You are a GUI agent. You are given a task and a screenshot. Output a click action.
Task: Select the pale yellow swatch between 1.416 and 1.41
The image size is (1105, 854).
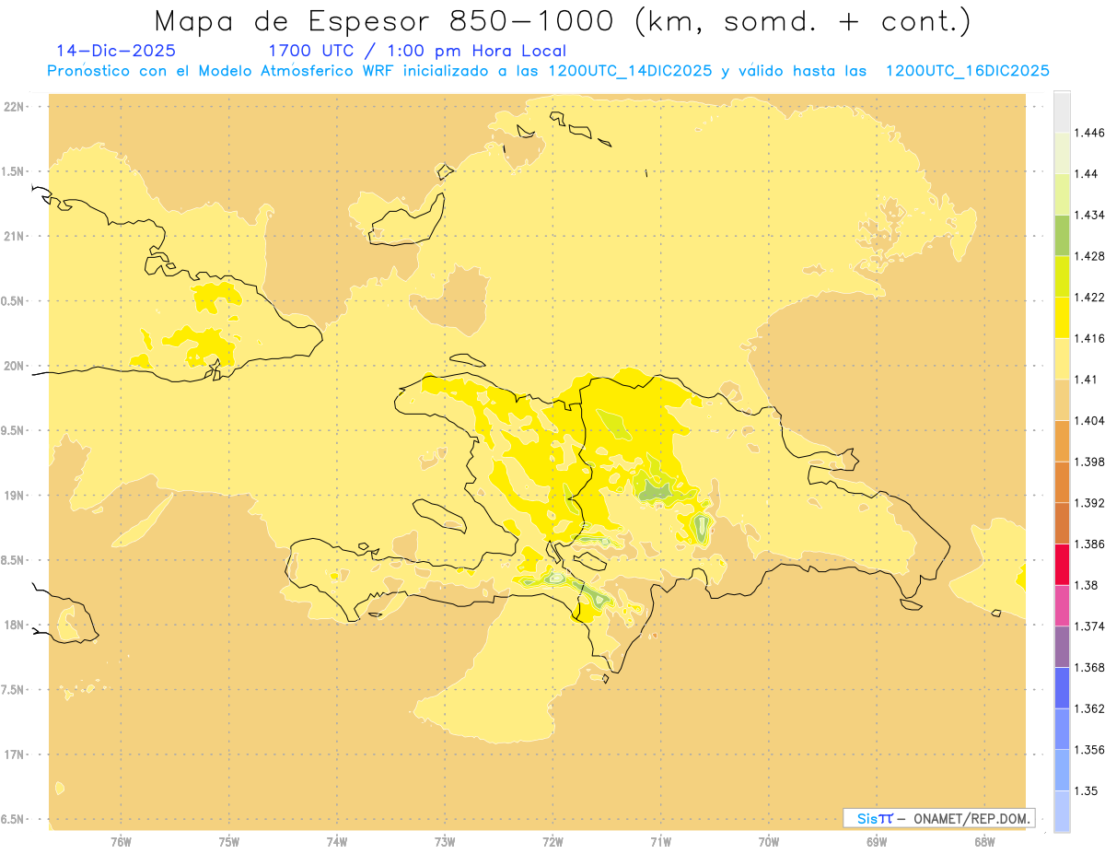(1062, 358)
